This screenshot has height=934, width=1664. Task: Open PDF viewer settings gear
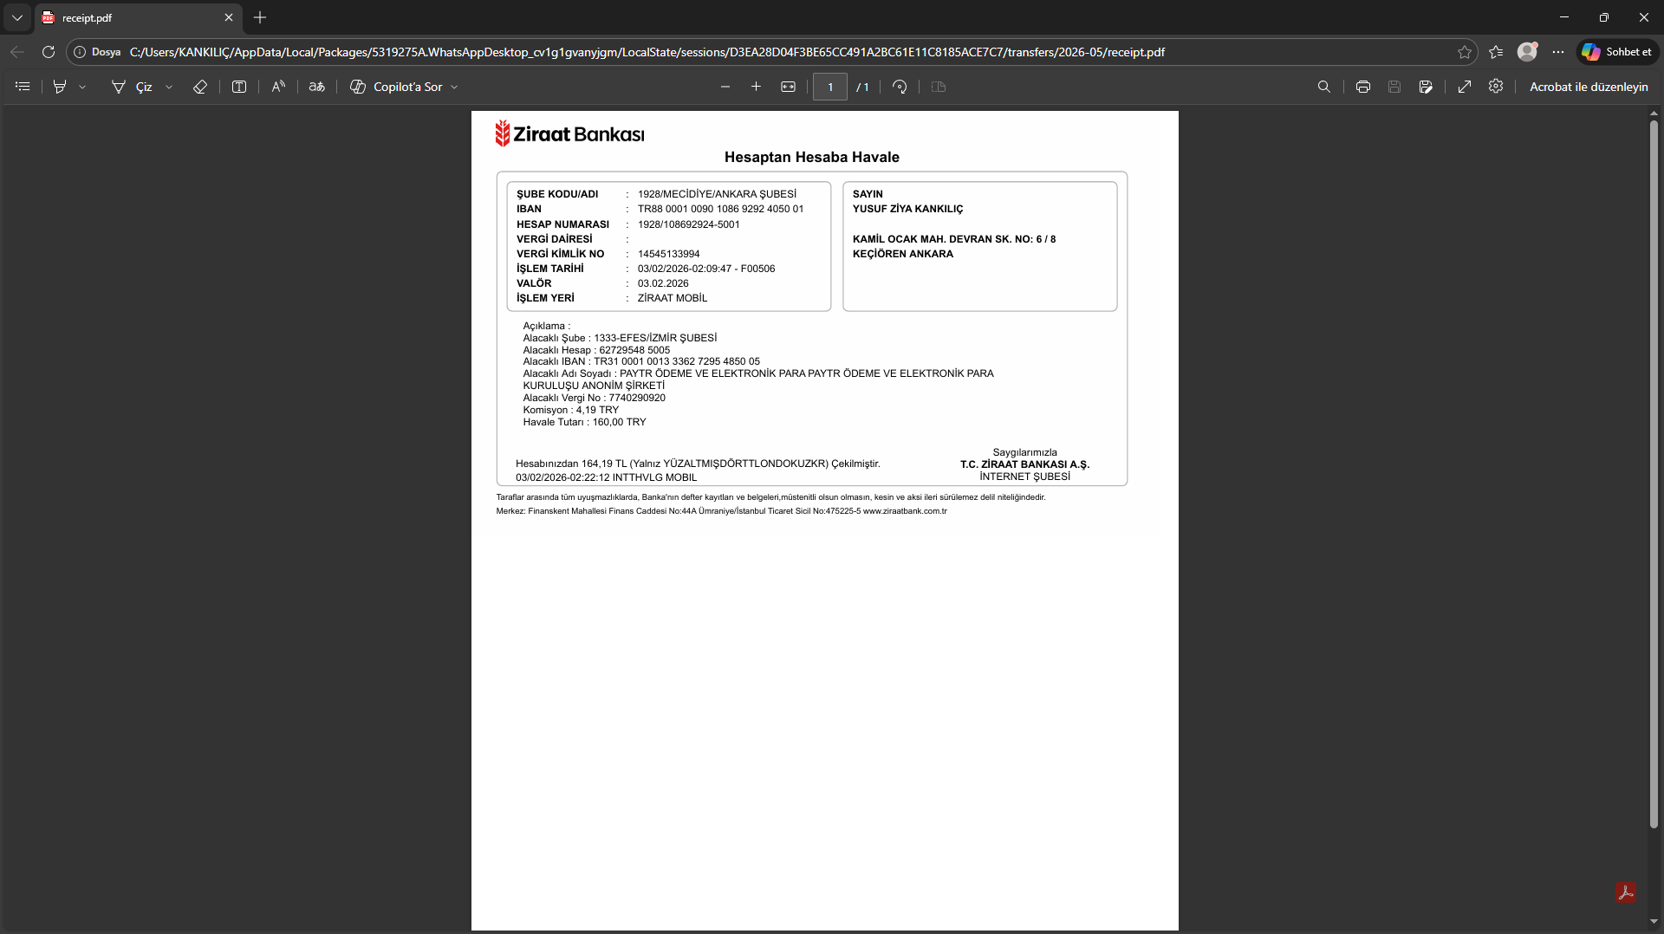pyautogui.click(x=1496, y=87)
